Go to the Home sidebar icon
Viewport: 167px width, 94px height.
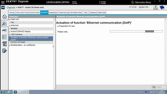[4, 17]
